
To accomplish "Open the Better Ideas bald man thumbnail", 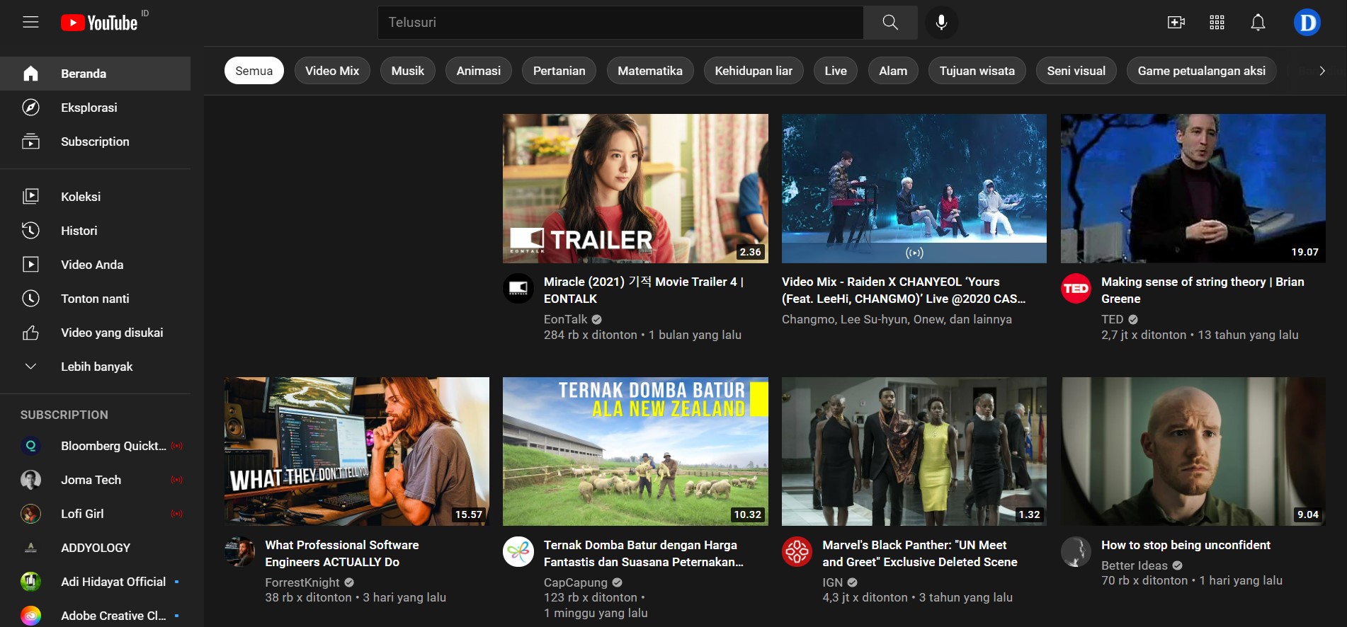I will coord(1193,451).
